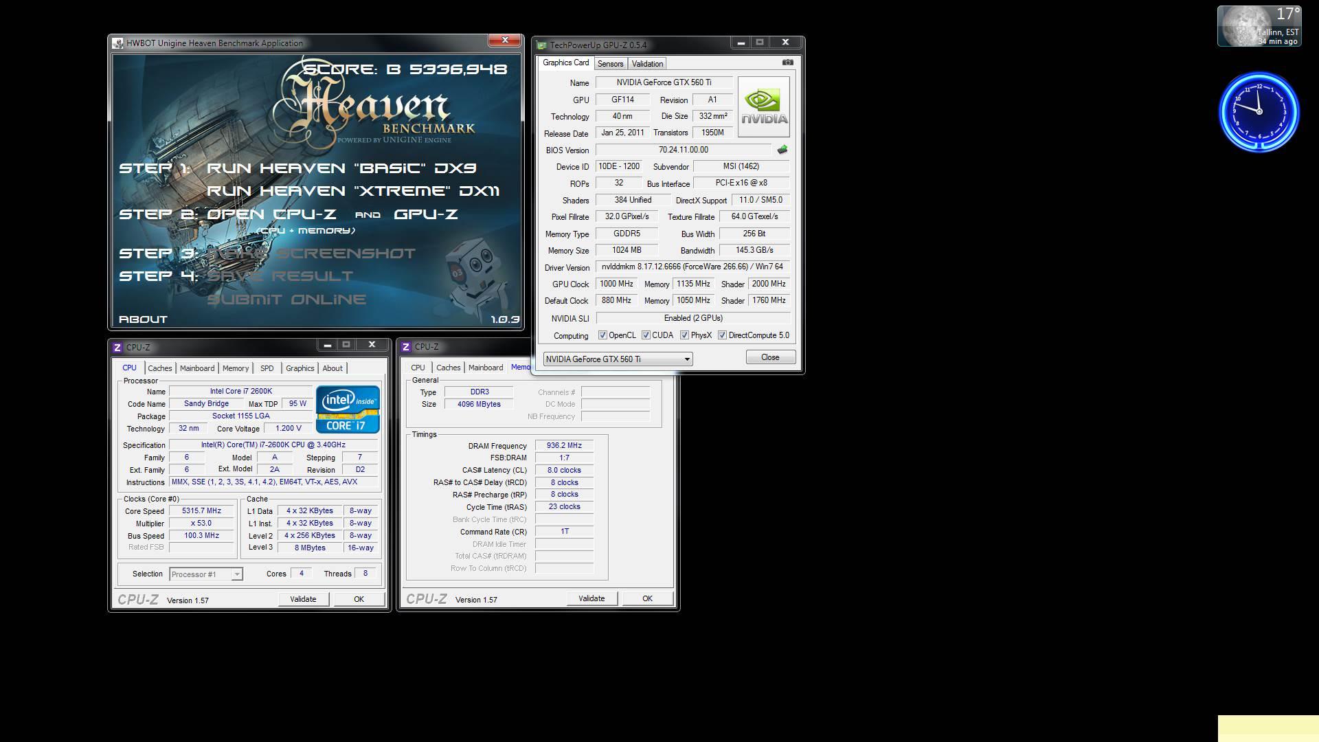The height and width of the screenshot is (742, 1319).
Task: Click the BIOS Version field
Action: point(684,150)
